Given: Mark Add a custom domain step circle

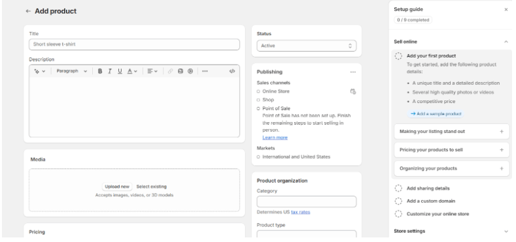Looking at the screenshot, I should [x=398, y=201].
